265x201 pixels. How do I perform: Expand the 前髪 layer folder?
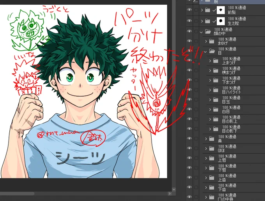tap(202, 10)
